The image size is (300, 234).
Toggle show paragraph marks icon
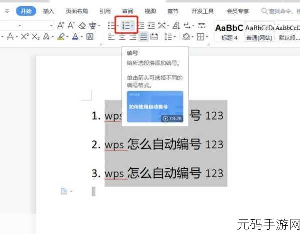pyautogui.click(x=187, y=26)
